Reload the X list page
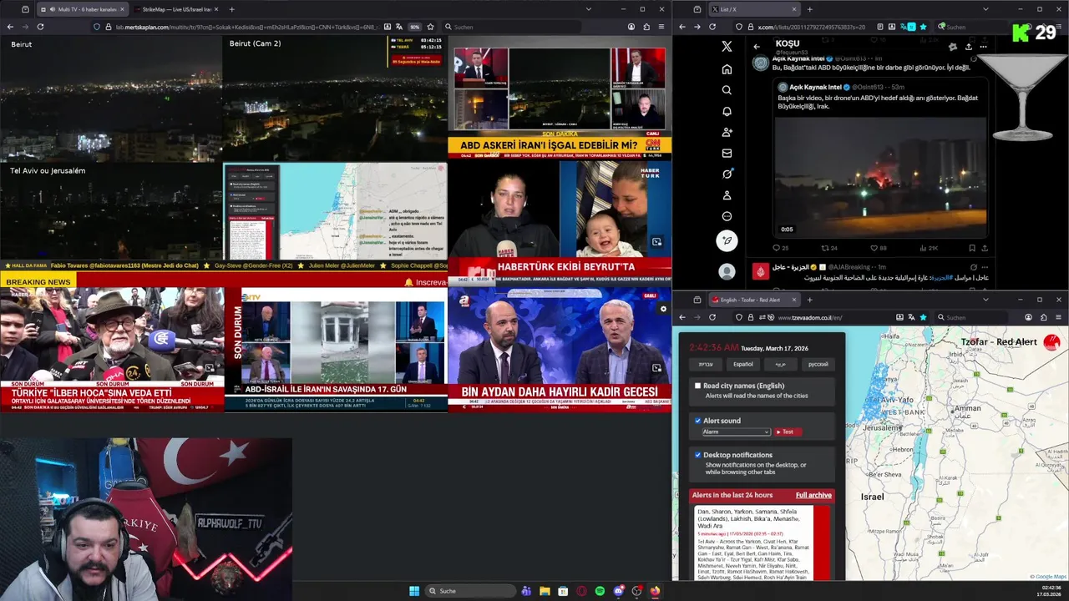 712,27
